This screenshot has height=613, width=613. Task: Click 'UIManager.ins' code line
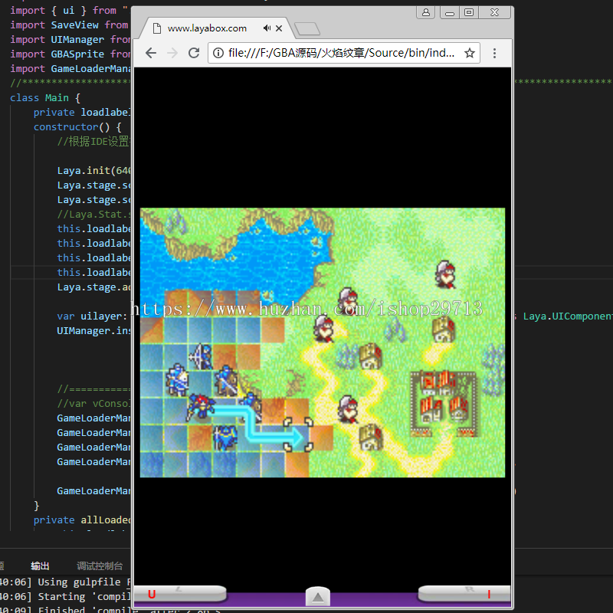click(93, 331)
